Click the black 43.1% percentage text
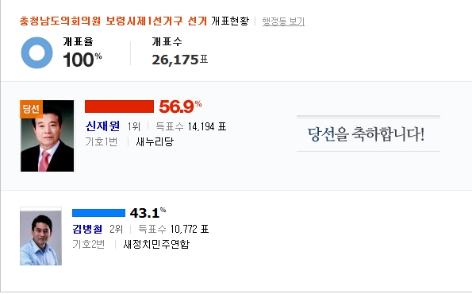The height and width of the screenshot is (294, 472). click(148, 213)
